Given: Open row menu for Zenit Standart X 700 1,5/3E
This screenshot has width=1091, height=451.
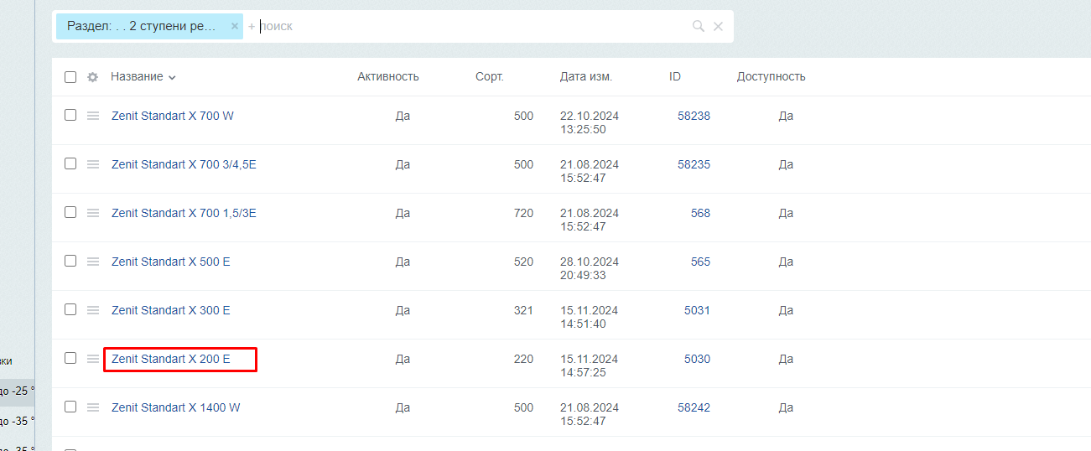Looking at the screenshot, I should [93, 213].
